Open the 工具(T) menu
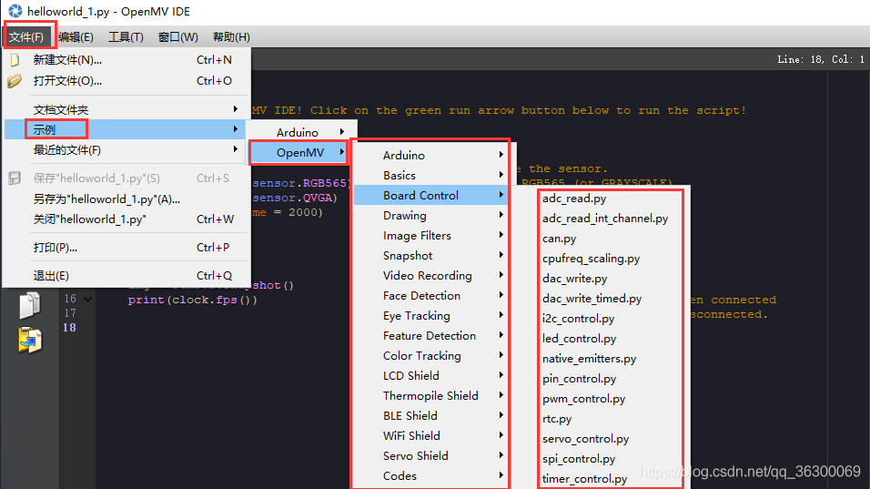Viewport: 870px width, 489px height. click(126, 37)
